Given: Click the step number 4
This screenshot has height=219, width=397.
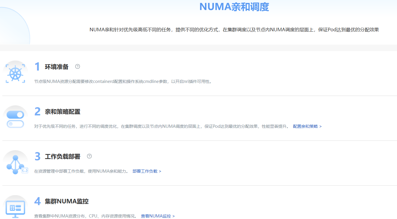Looking at the screenshot, I should coord(37,201).
